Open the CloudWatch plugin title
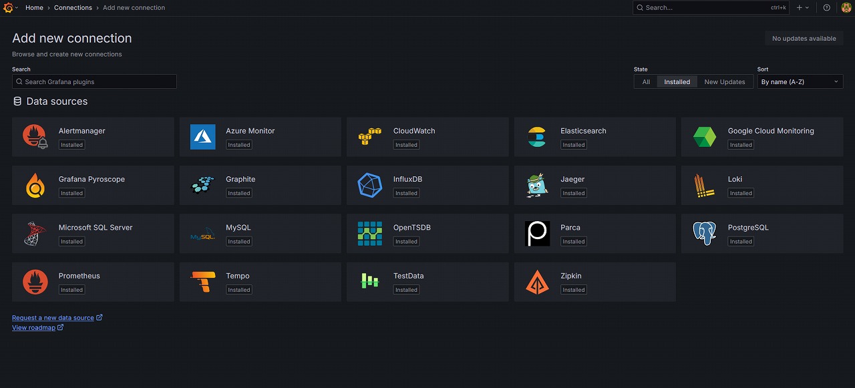 point(414,131)
